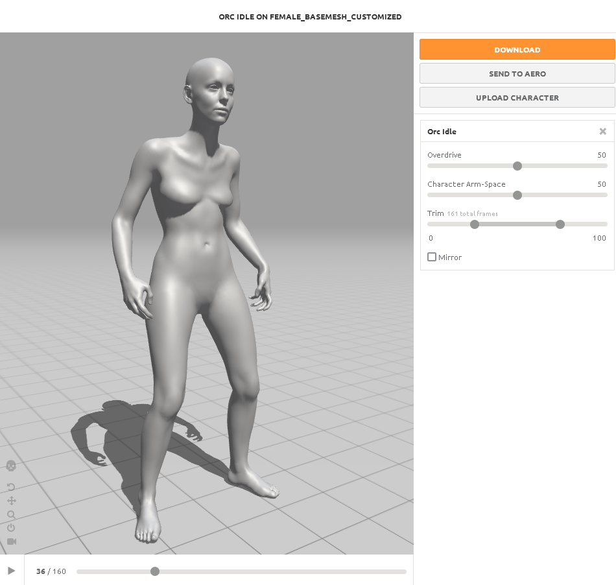The image size is (616, 585).
Task: Click the Trim end handle
Action: coord(560,224)
